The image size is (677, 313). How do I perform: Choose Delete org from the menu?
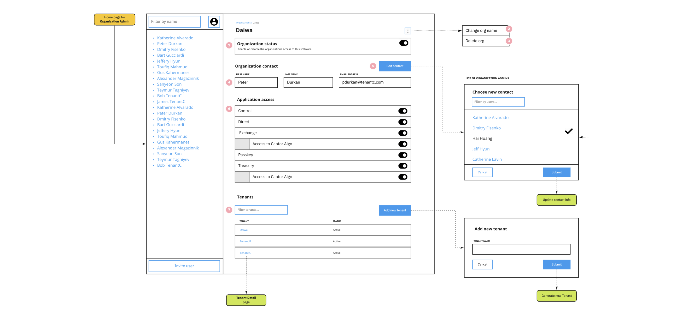tap(475, 41)
